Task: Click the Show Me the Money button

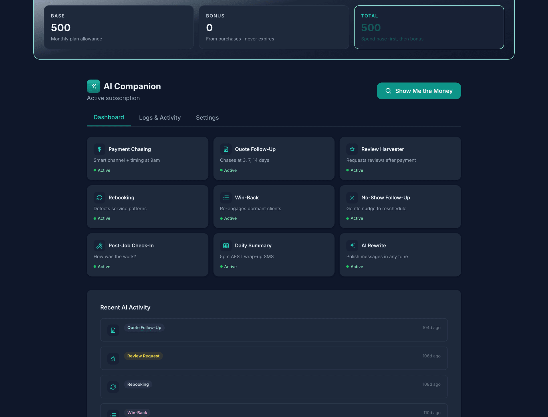Action: click(x=419, y=91)
